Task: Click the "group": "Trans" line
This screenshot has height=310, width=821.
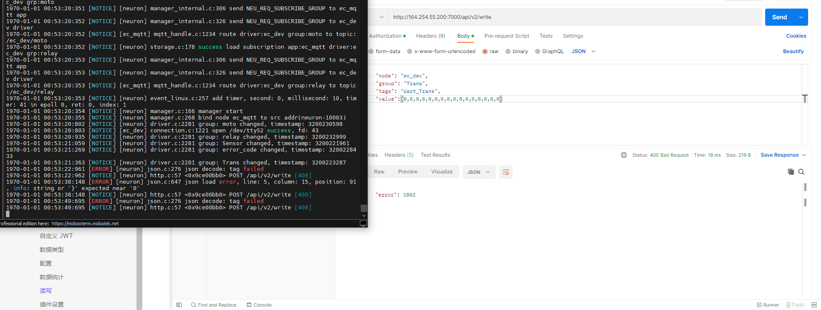Action: click(401, 83)
